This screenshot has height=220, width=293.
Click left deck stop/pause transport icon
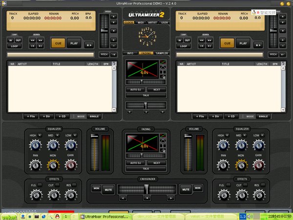[89, 43]
